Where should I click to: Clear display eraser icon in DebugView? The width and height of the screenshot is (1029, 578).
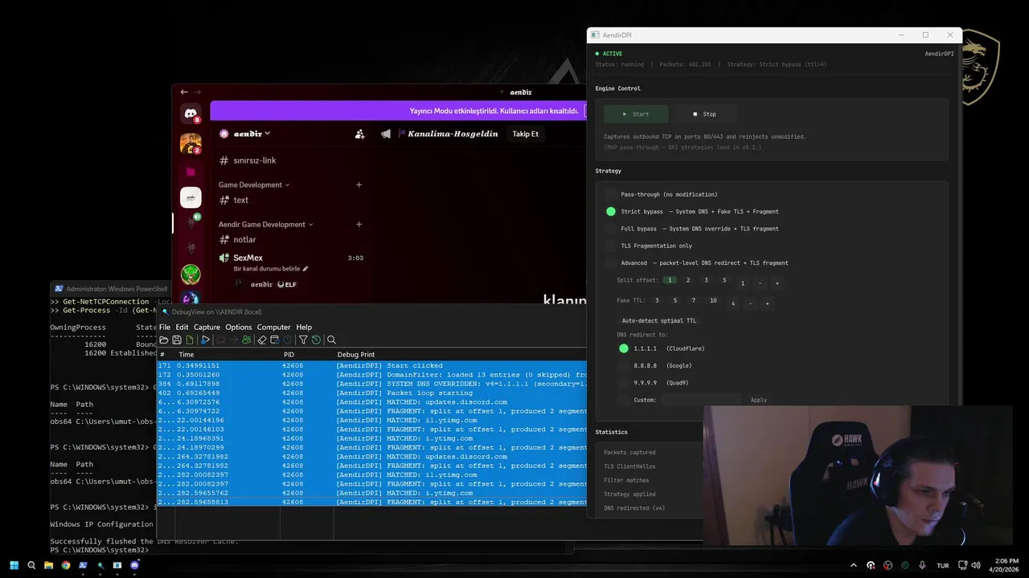click(x=261, y=340)
